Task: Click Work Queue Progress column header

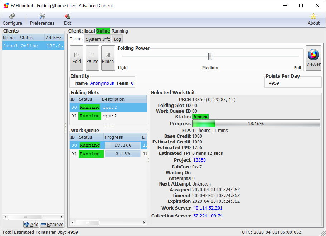Action: tap(122, 137)
